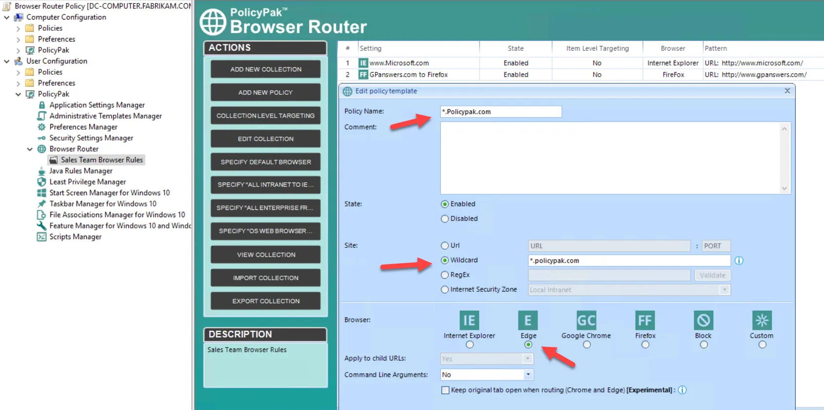Collapse the Computer Configuration node
The width and height of the screenshot is (824, 410).
click(7, 17)
